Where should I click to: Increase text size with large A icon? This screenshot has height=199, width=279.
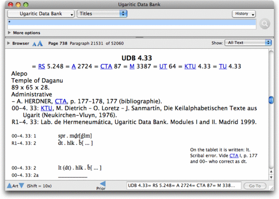click(x=40, y=43)
